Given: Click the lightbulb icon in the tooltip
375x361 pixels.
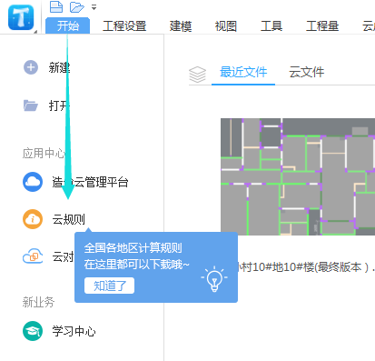Looking at the screenshot, I should tap(214, 279).
